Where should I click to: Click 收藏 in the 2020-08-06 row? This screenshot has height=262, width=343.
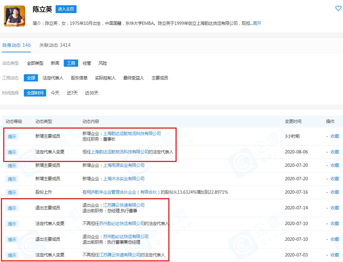point(335,152)
